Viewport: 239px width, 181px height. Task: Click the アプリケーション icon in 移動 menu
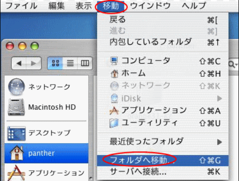[114, 111]
